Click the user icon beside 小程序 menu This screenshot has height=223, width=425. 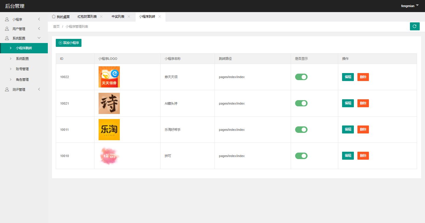tap(7, 19)
